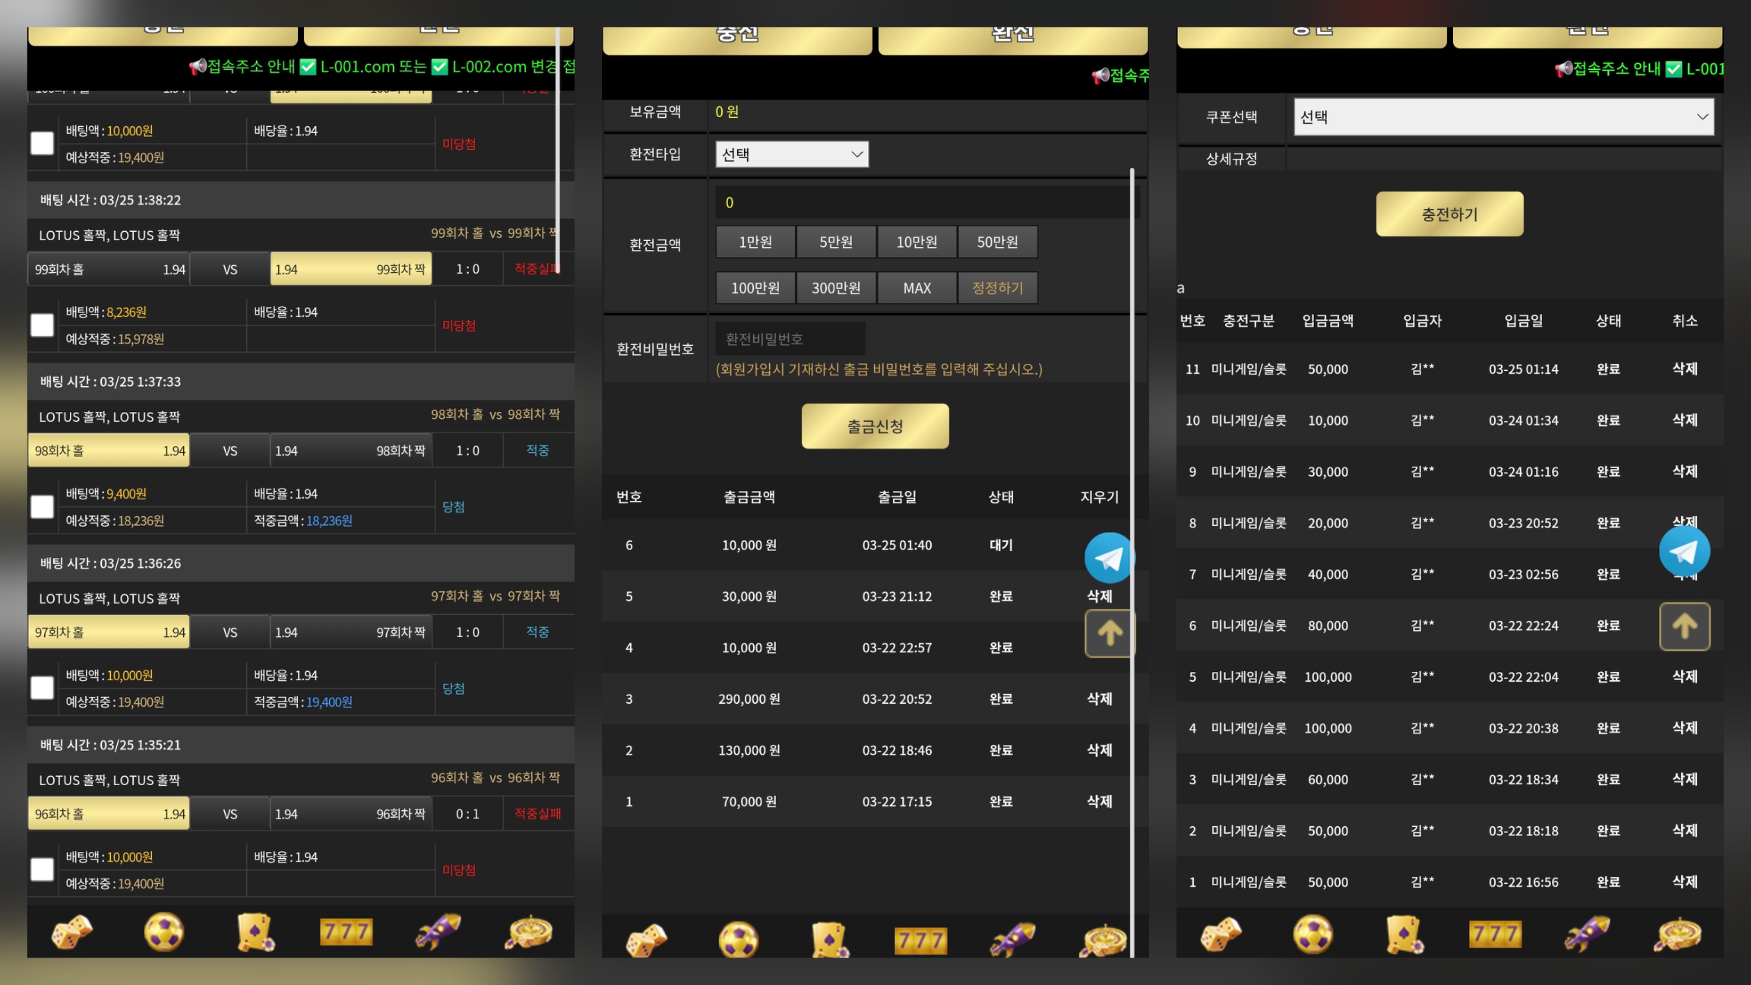Check the box beside 8,236원 bet
Image resolution: width=1751 pixels, height=985 pixels.
click(x=42, y=325)
